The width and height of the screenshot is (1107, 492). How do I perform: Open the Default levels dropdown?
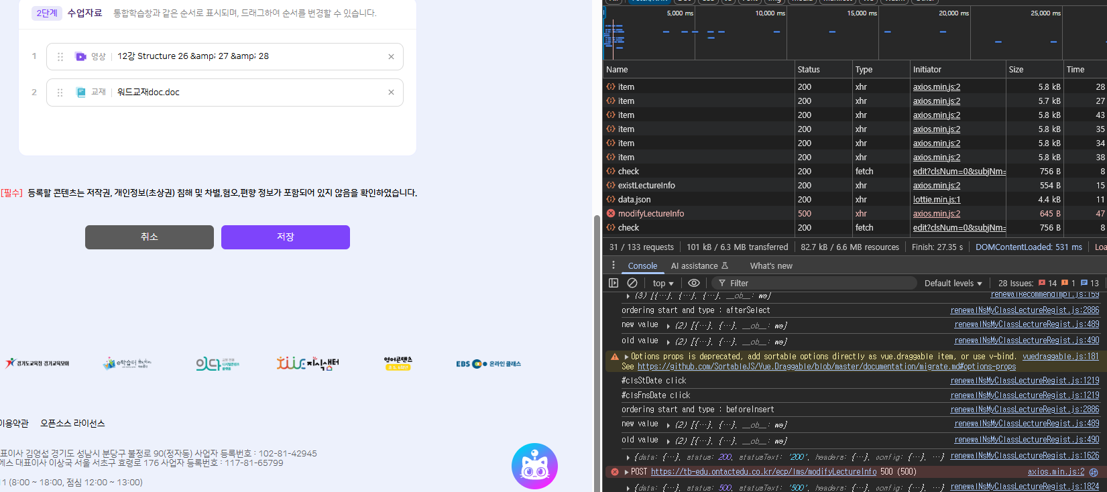point(952,283)
